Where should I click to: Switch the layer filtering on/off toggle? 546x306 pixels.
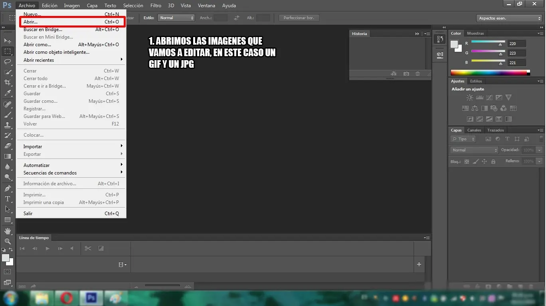click(541, 139)
